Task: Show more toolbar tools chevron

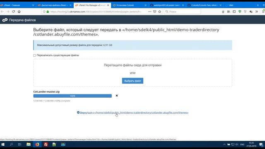Action: pyautogui.click(x=257, y=12)
